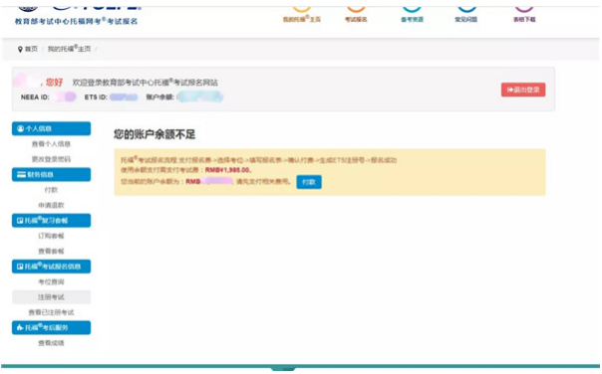Expand the 财务信息 sidebar section
This screenshot has height=374, width=602.
(52, 174)
